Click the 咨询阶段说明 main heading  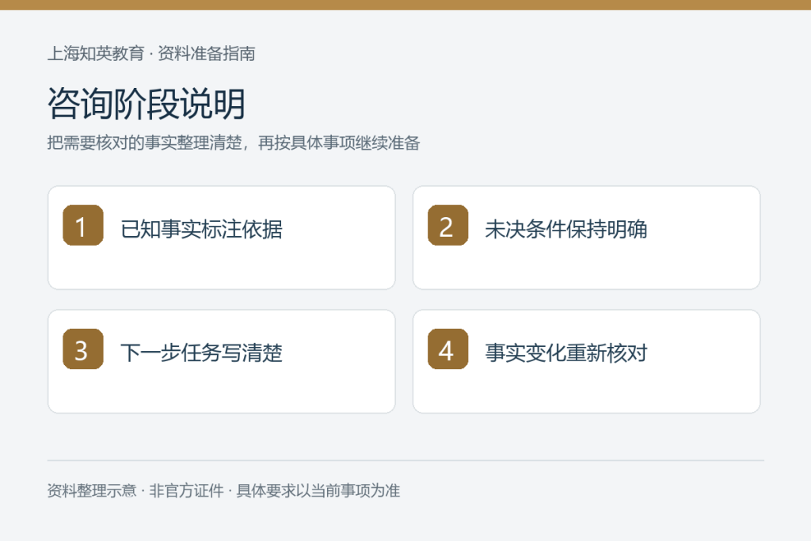tap(147, 104)
